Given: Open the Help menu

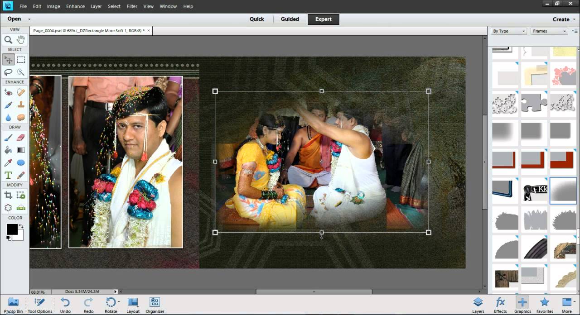Looking at the screenshot, I should tap(188, 6).
